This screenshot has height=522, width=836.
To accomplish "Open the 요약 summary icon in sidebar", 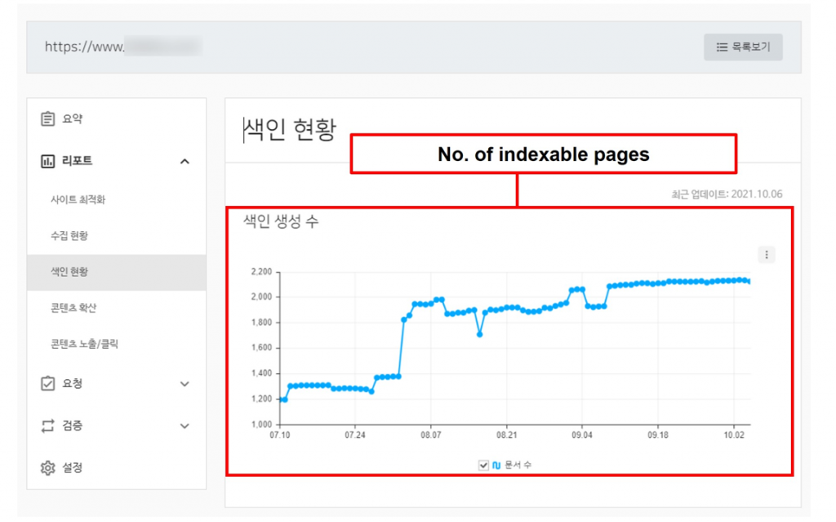I will coord(50,118).
